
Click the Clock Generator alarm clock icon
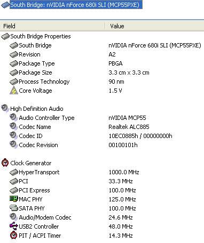pyautogui.click(x=5, y=163)
